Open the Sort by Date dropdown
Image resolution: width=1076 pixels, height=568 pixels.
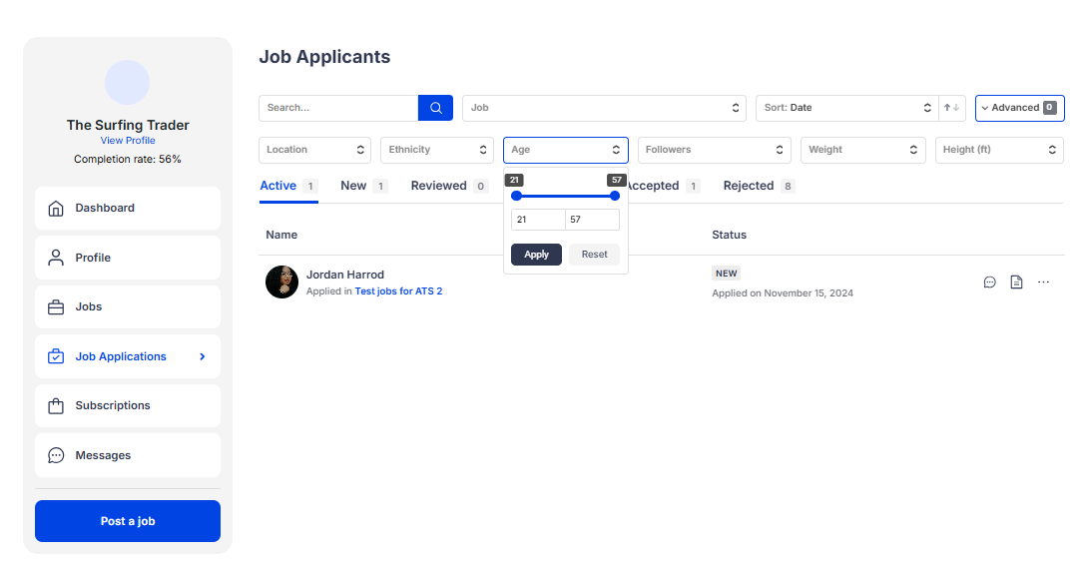click(x=846, y=108)
